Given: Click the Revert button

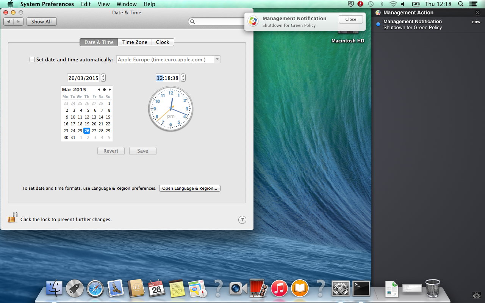Looking at the screenshot, I should pos(111,151).
